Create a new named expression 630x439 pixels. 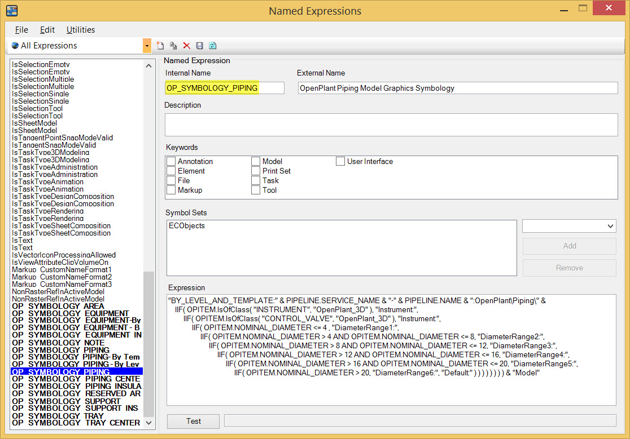pos(160,46)
